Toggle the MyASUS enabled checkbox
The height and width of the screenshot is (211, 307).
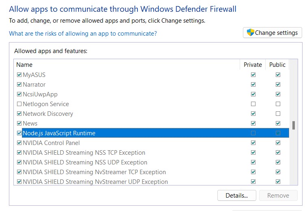19,75
